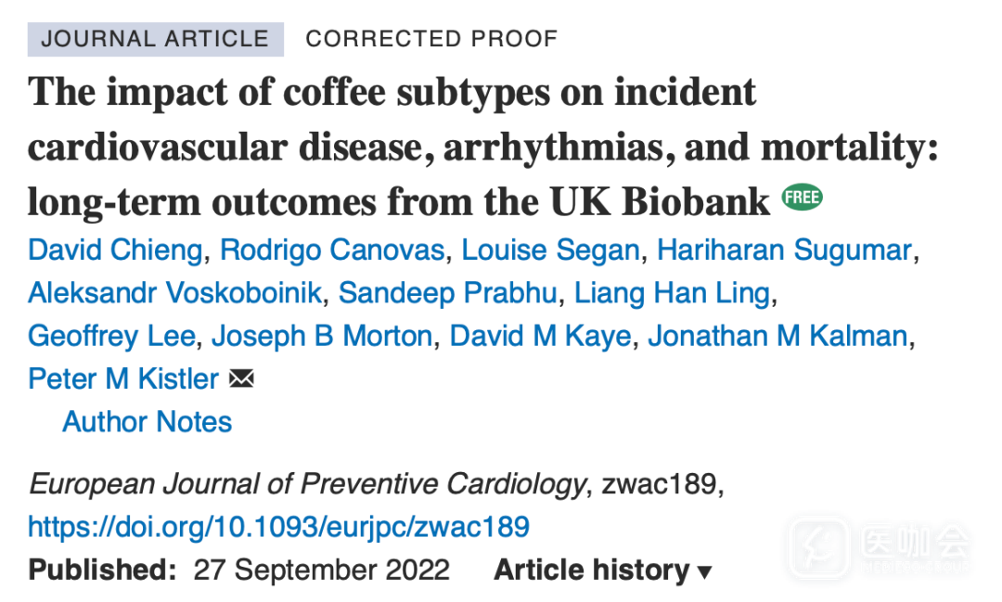Select author Liang Han Ling
The width and height of the screenshot is (1002, 602).
(x=672, y=293)
